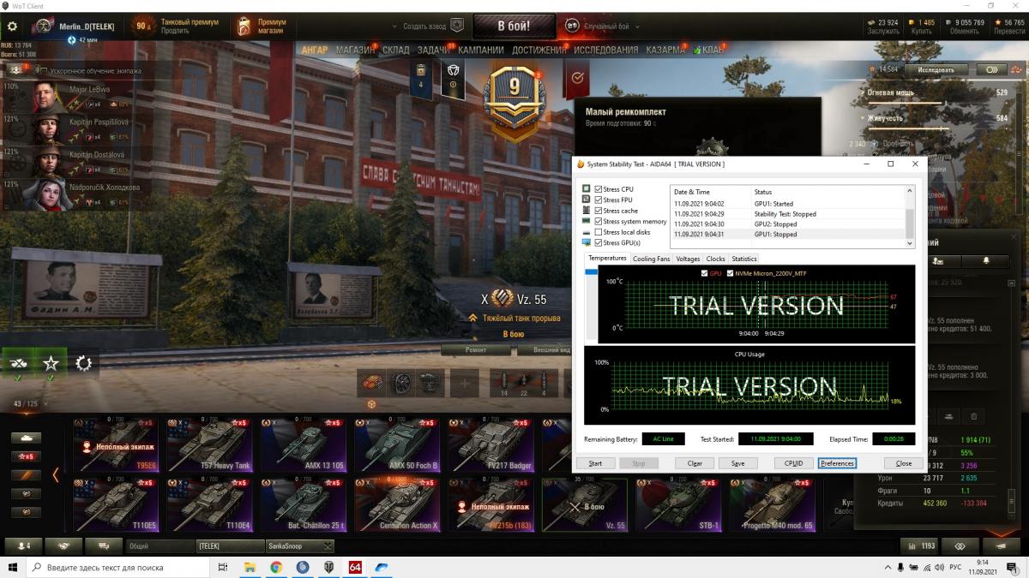
Task: Click the AIDA64 log list scrollbar down arrow
Action: point(911,243)
